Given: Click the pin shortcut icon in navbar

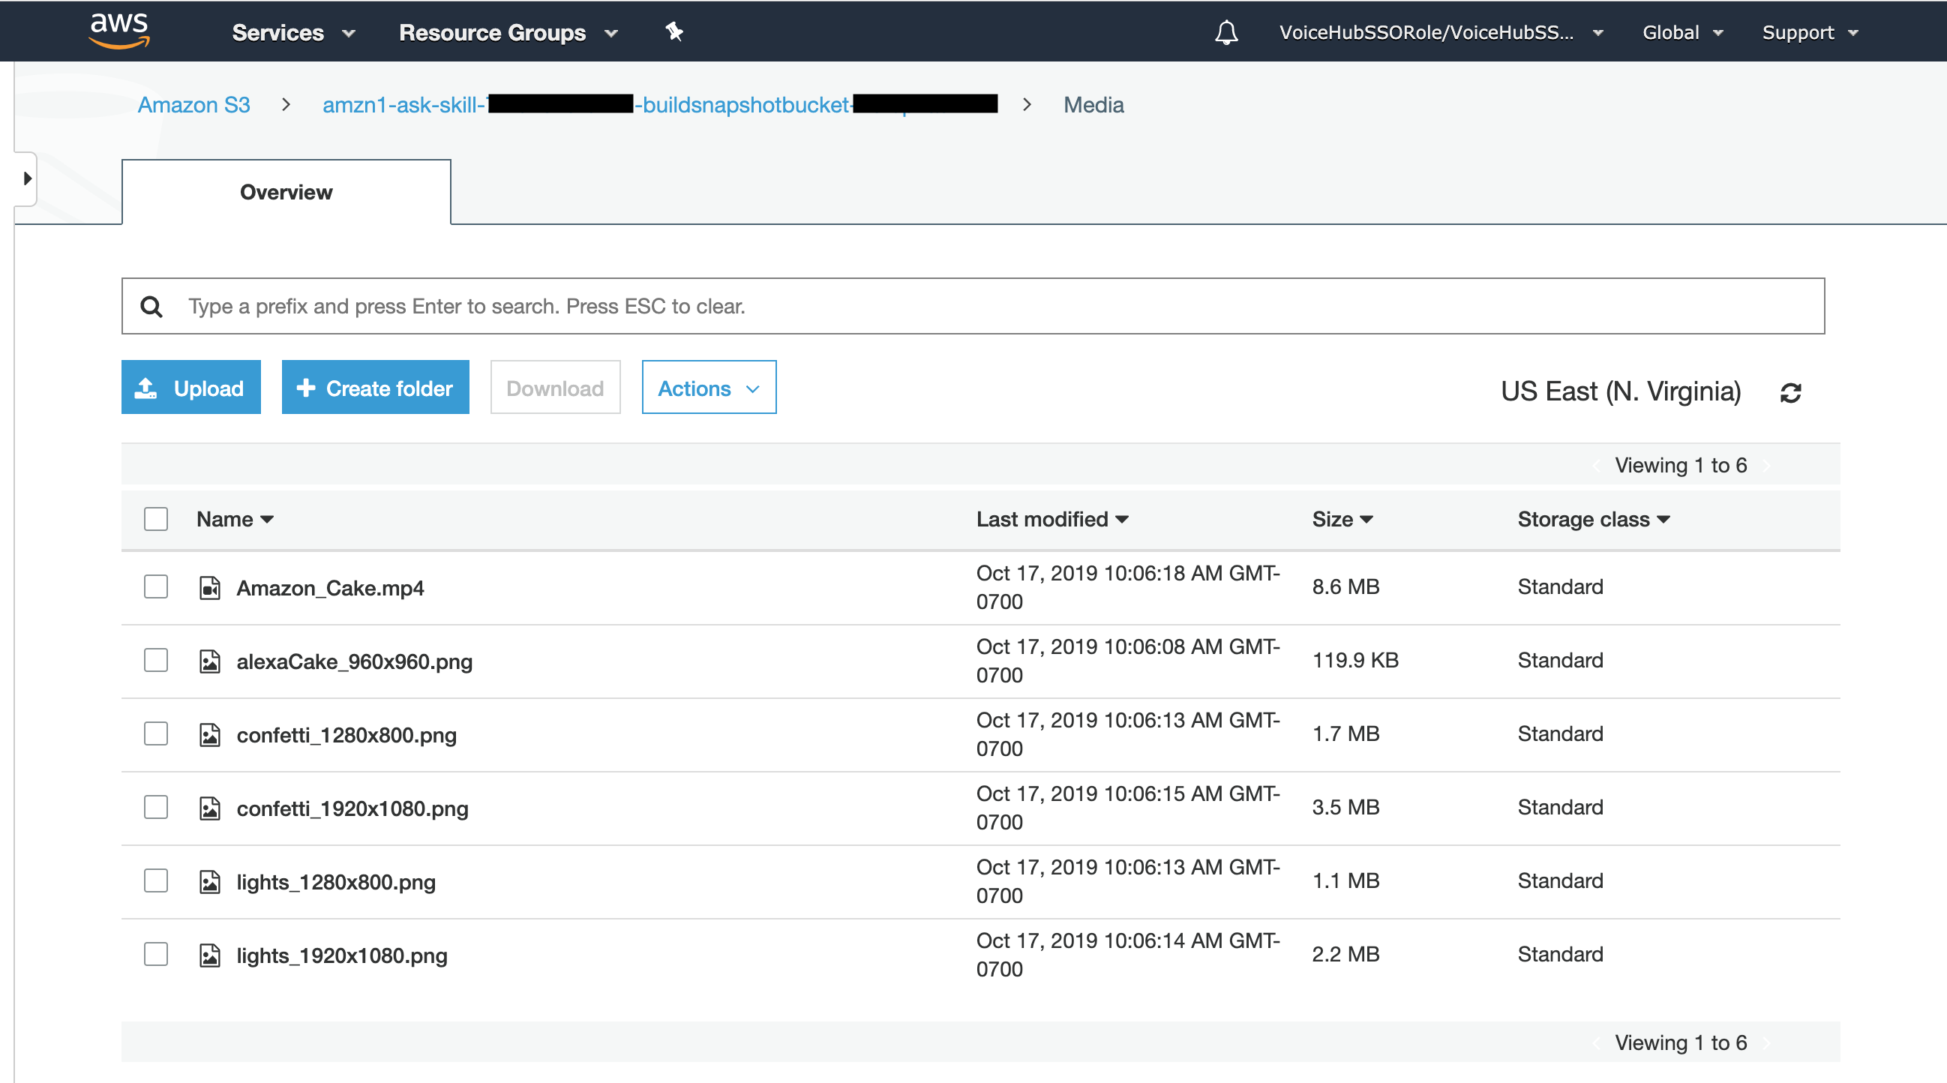Looking at the screenshot, I should tap(673, 31).
